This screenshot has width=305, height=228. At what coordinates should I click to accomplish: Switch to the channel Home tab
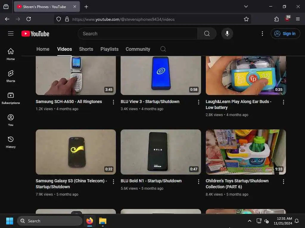(43, 49)
